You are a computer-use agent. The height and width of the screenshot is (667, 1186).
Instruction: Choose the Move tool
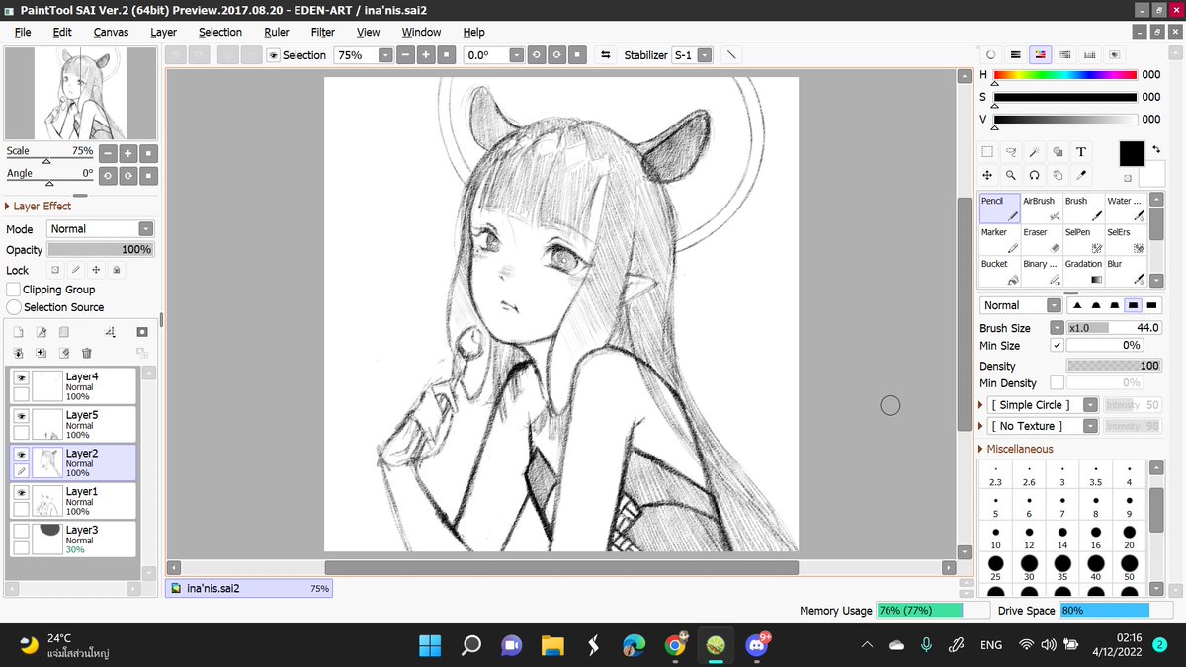pos(987,175)
